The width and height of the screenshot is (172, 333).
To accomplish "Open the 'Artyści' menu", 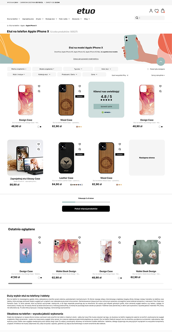I will pos(40,19).
